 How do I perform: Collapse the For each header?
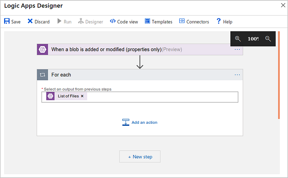coord(140,75)
